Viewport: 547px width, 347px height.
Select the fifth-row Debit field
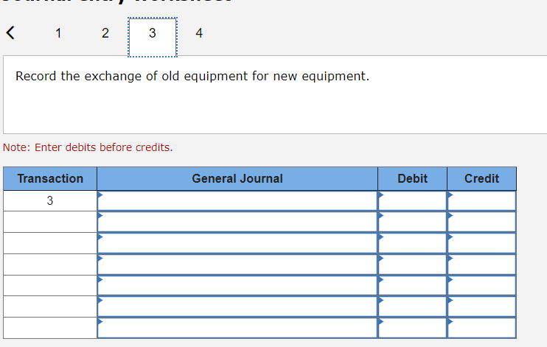coord(412,286)
